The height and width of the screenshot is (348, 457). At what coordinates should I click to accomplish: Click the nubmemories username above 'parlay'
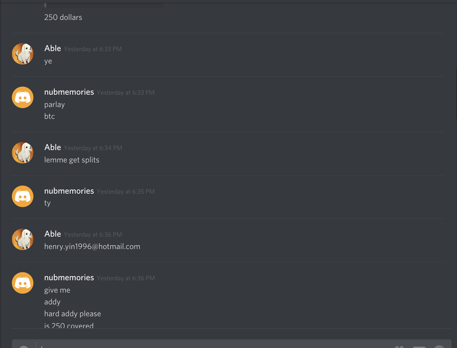[x=69, y=92]
